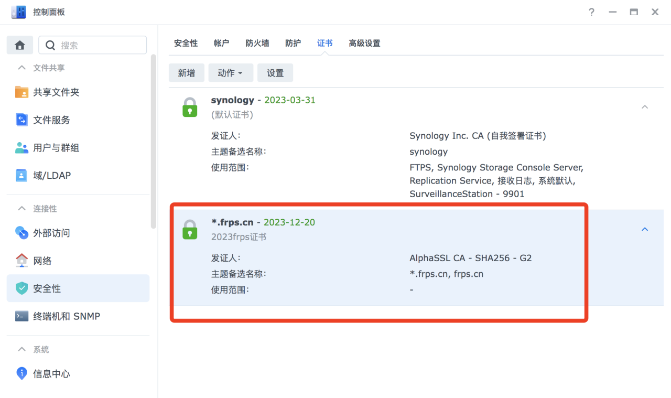This screenshot has width=671, height=398.
Task: Click the green lock of *.frps.cn certificate
Action: [190, 230]
